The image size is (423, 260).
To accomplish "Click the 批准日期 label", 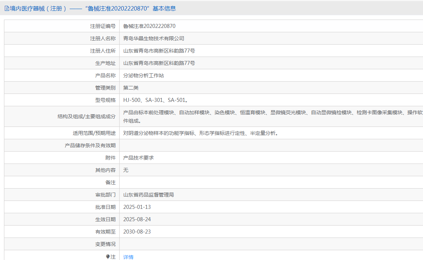I will tap(105, 207).
